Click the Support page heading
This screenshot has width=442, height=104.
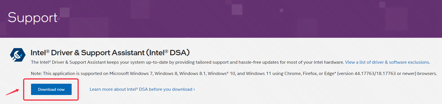[x=33, y=18]
